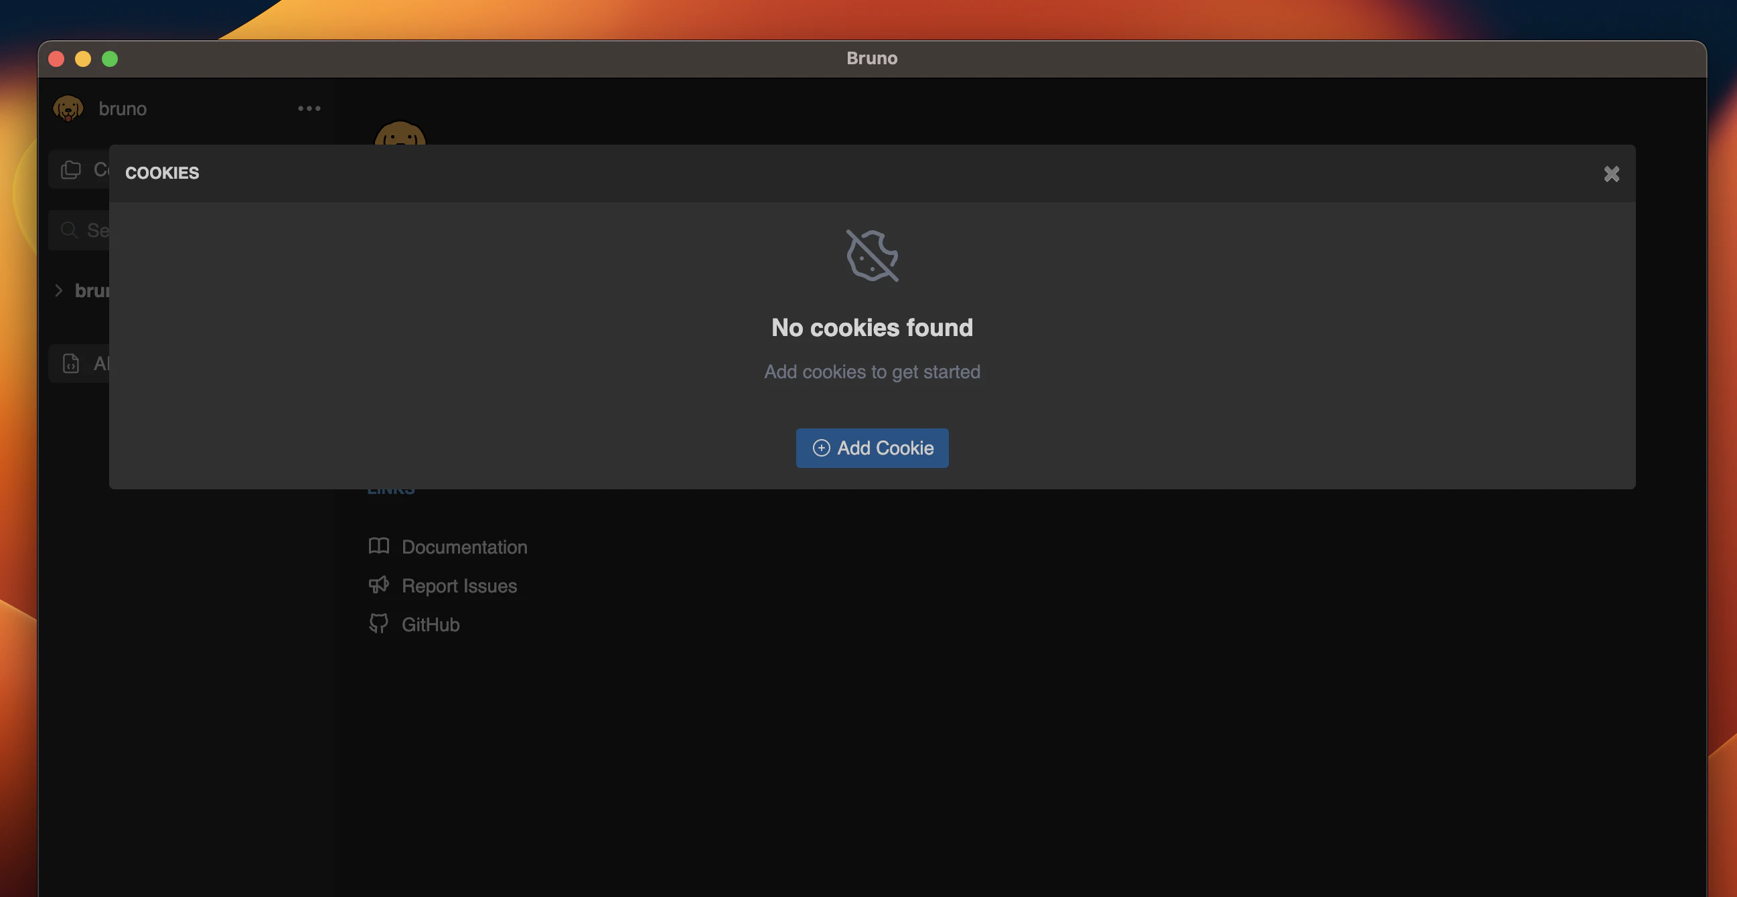The width and height of the screenshot is (1737, 897).
Task: Click the "No cookies found" heading
Action: (x=872, y=327)
